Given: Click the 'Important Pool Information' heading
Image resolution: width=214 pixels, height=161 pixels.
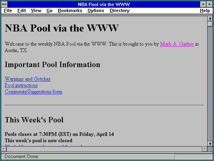Looking at the screenshot, I should (x=52, y=64).
